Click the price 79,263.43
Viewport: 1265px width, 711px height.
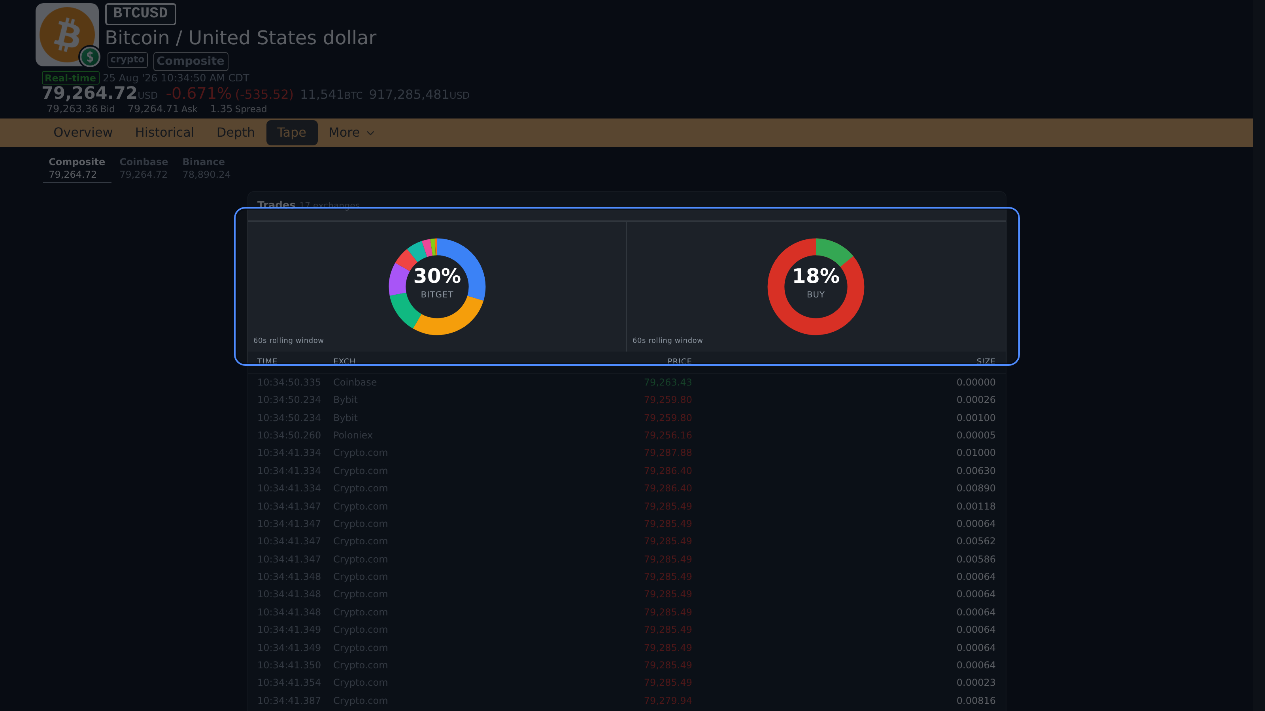coord(667,382)
